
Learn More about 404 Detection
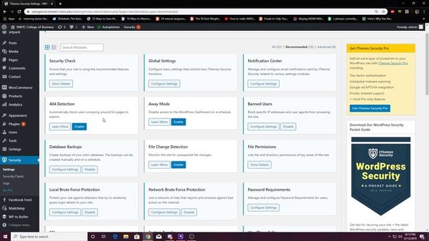60,127
